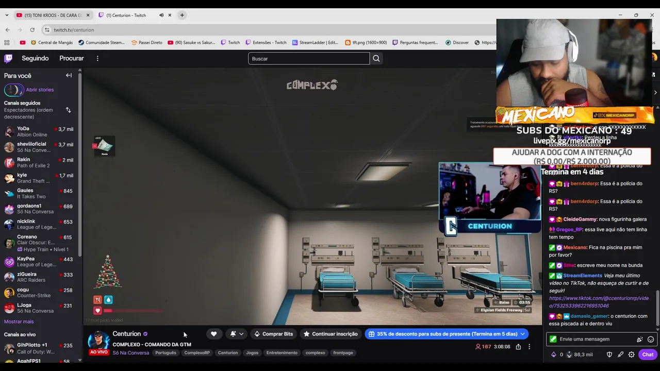Click the ComplexoRP tag
Viewport: 660px width, 371px height.
[197, 353]
